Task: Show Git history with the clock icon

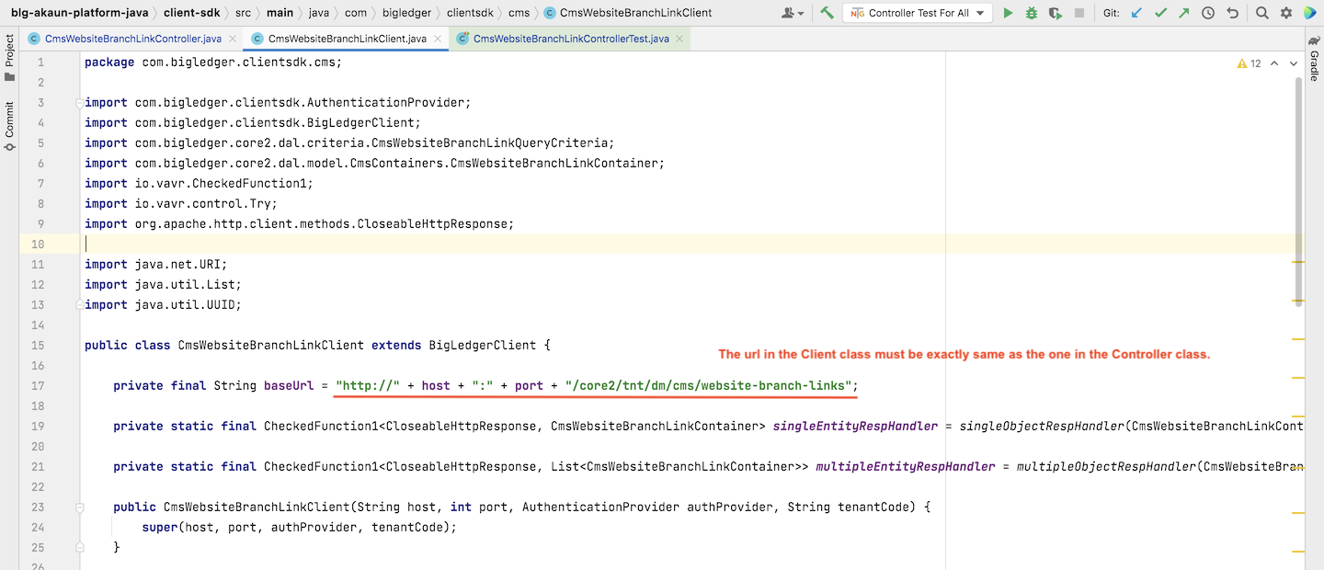Action: pos(1208,13)
